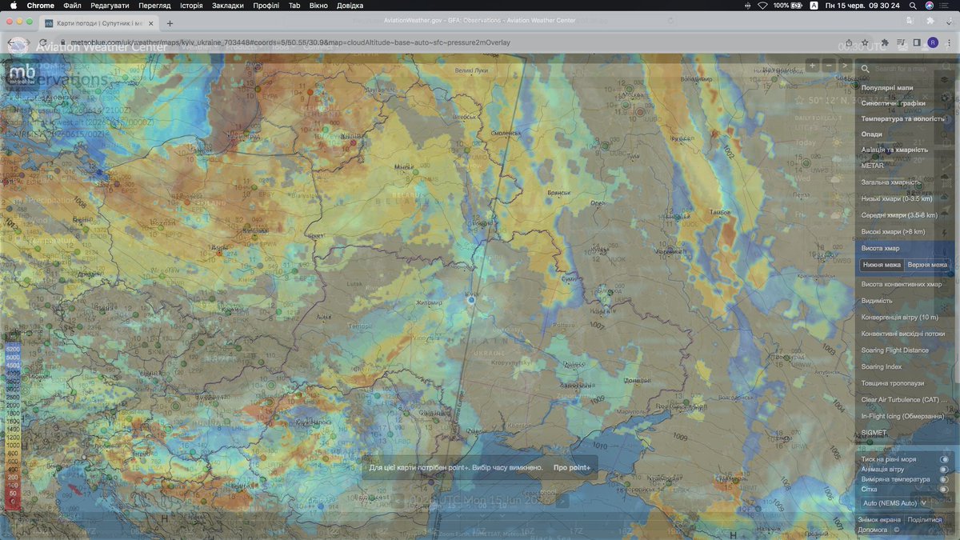Click the Kyiv location marker on map
960x540 pixels.
click(x=472, y=300)
